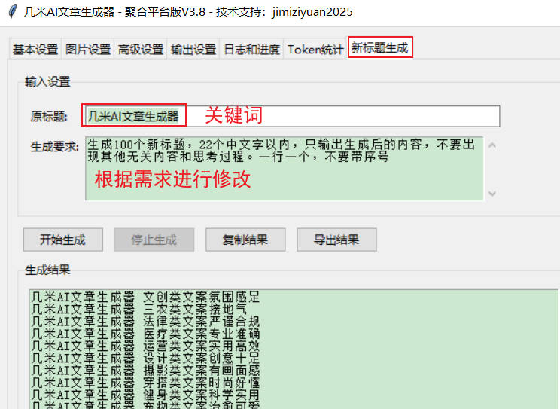The width and height of the screenshot is (560, 409).
Task: Go to the 输出设置 tab
Action: [x=193, y=50]
